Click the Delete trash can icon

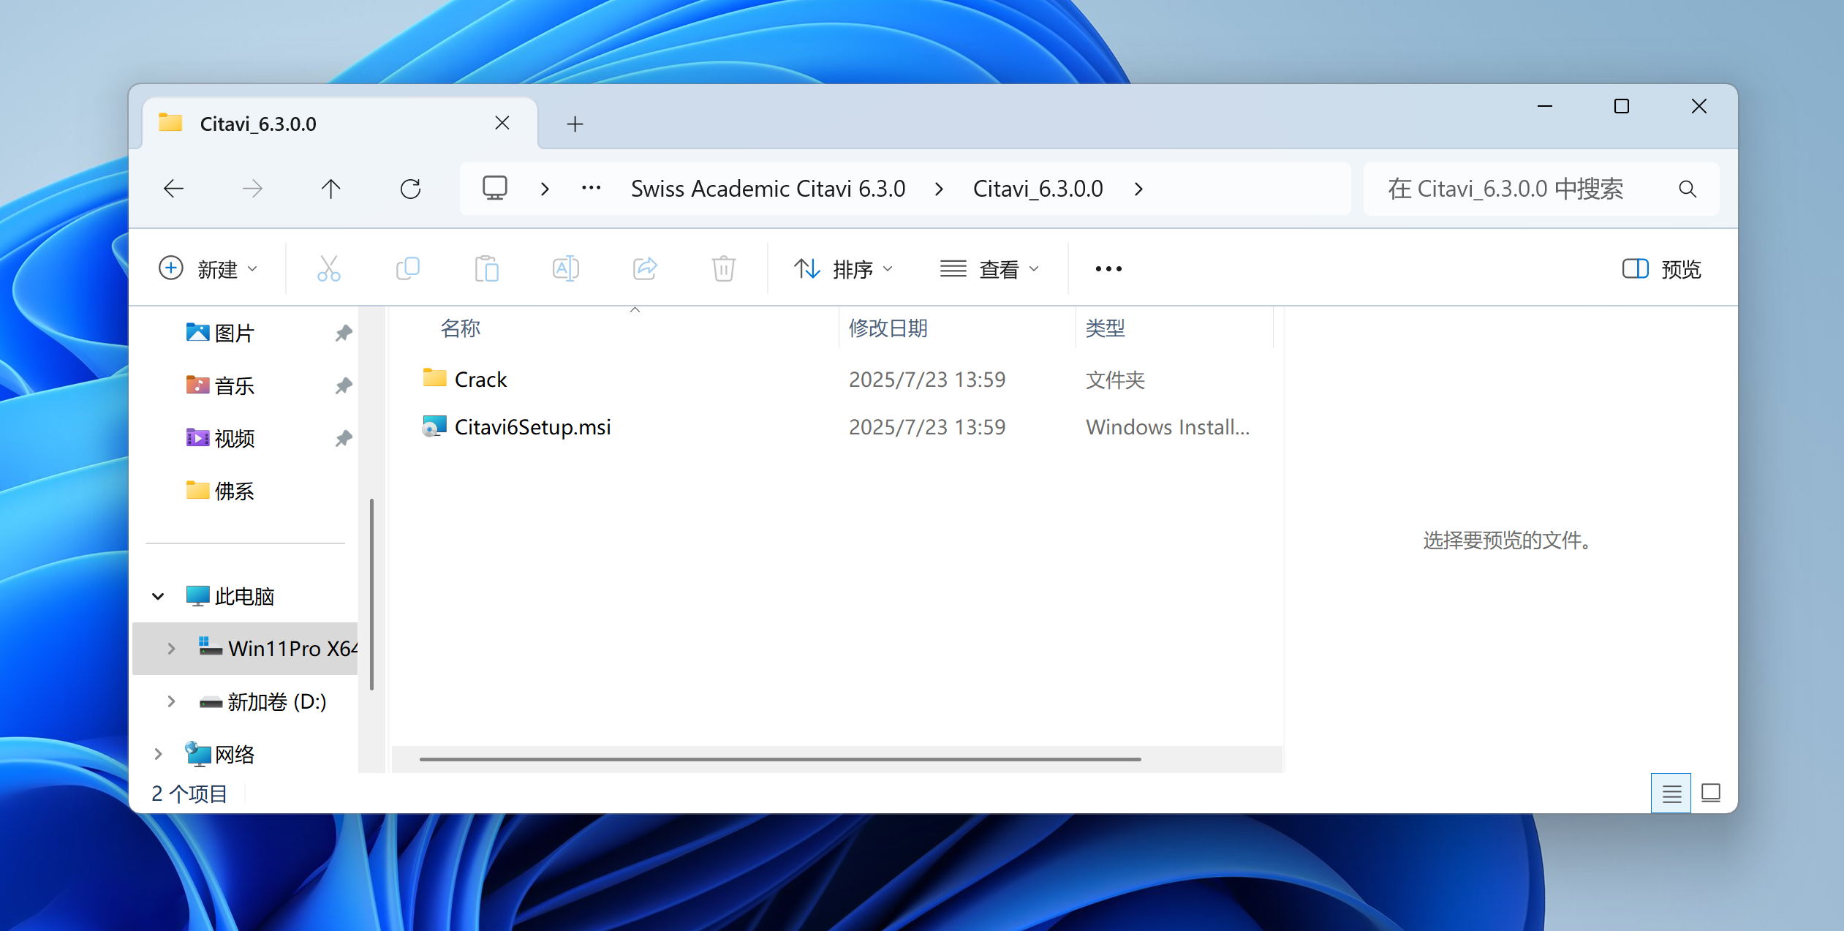click(x=723, y=268)
